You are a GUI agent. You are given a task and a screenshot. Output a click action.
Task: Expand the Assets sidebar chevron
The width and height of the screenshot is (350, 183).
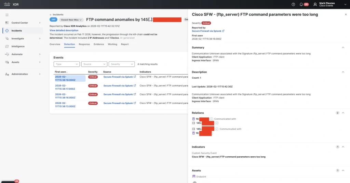coord(40,62)
